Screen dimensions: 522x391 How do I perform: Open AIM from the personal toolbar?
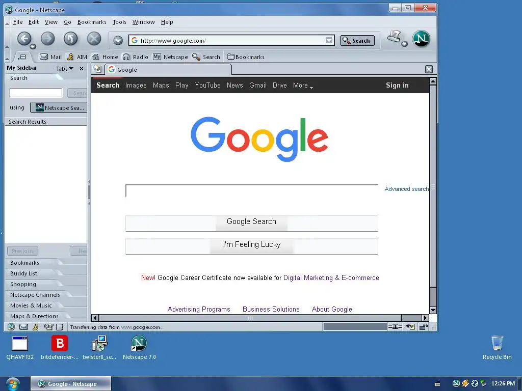[77, 57]
